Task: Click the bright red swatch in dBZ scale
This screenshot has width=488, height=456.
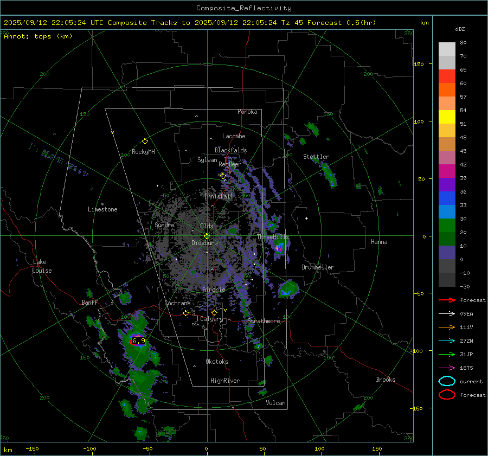Action: click(447, 76)
